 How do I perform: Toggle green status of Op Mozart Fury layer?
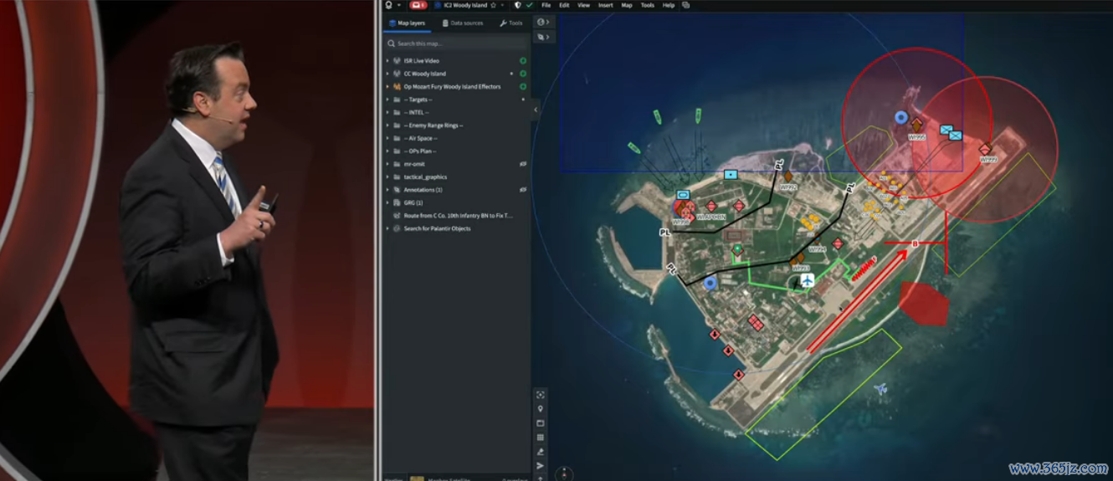pyautogui.click(x=523, y=87)
